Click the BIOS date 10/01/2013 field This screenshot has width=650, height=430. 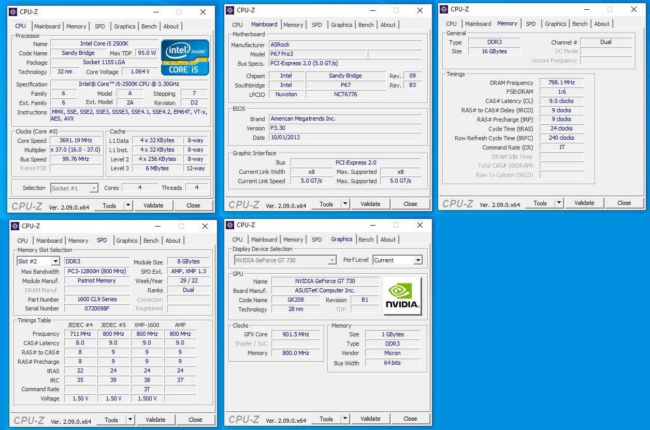click(x=345, y=138)
